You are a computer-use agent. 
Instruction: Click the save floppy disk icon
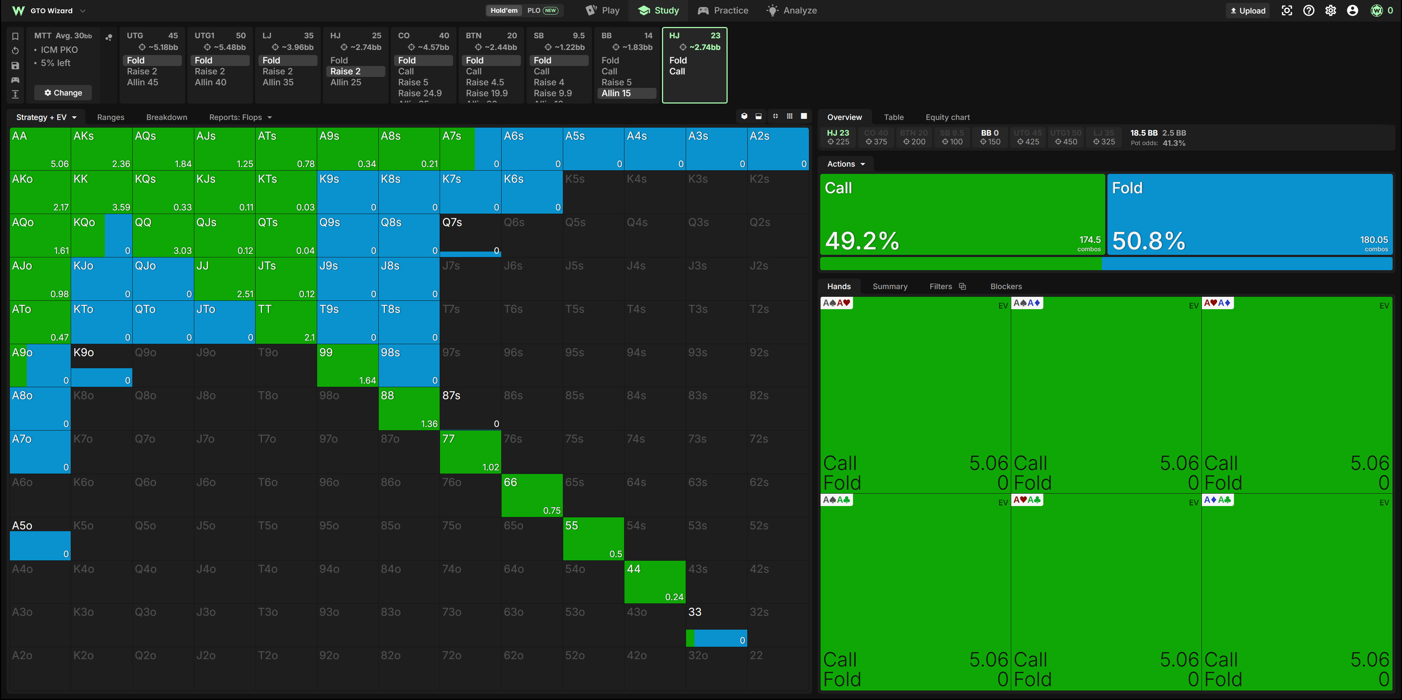15,65
